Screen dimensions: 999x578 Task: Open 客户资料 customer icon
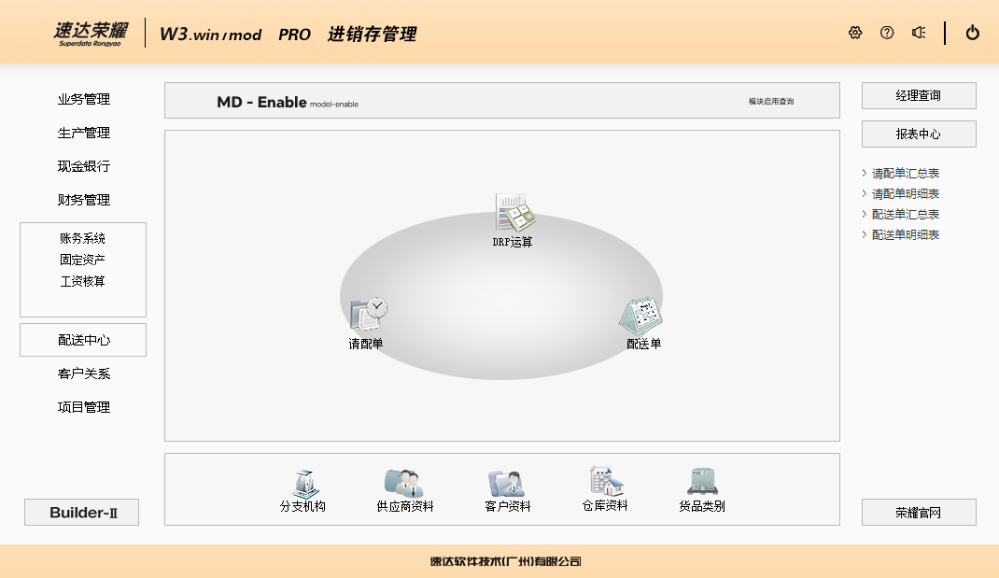[507, 484]
